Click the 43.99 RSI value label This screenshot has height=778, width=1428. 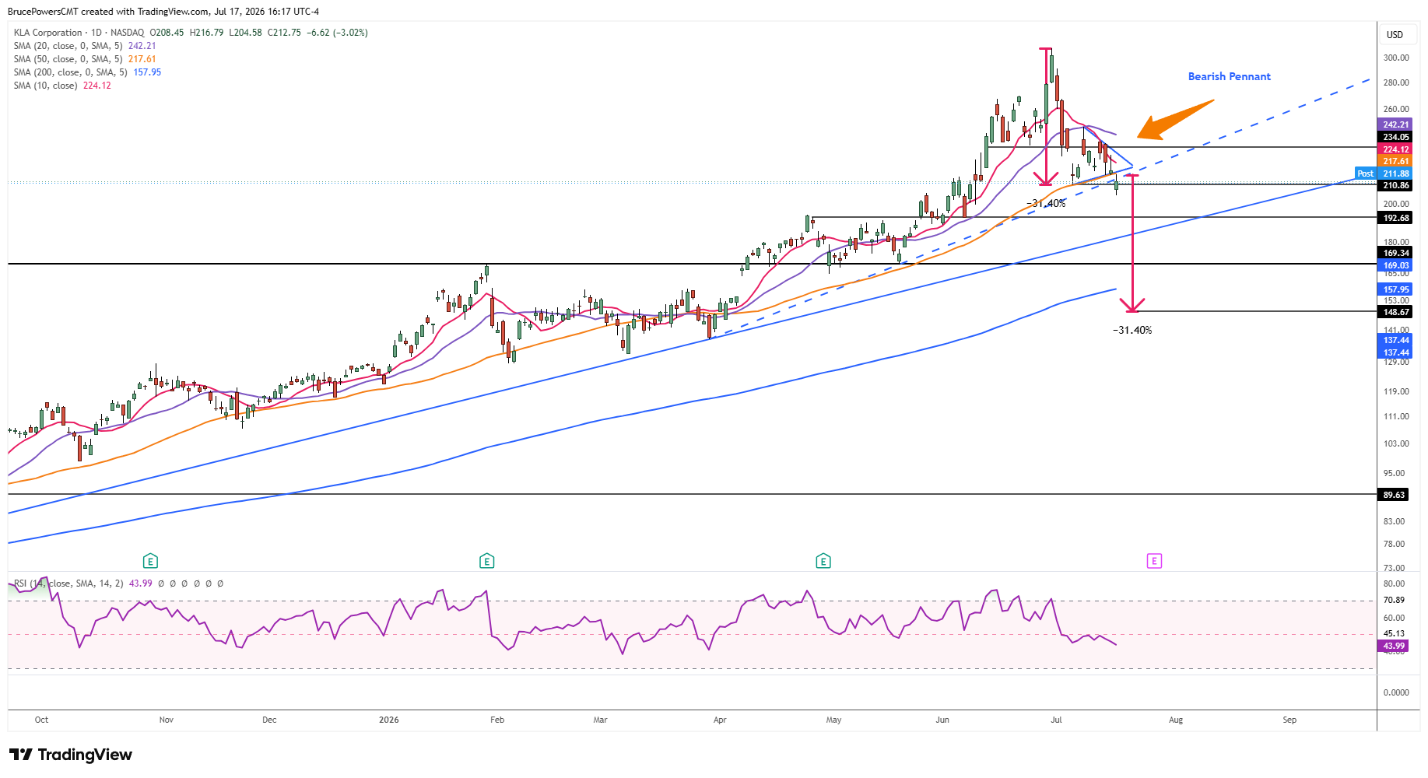click(1394, 646)
